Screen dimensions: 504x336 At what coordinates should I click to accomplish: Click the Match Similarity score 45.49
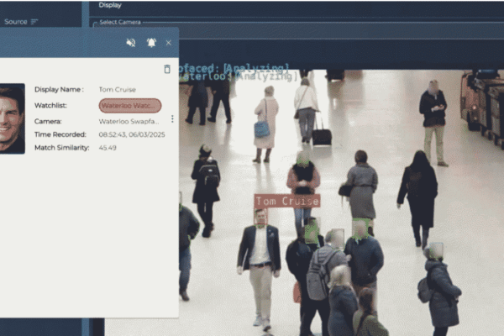108,148
